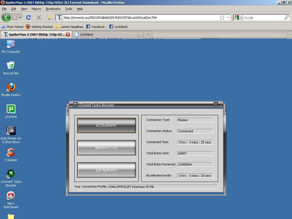The image size is (292, 219).
Task: Open the Edit menu
Action: (x=14, y=9)
